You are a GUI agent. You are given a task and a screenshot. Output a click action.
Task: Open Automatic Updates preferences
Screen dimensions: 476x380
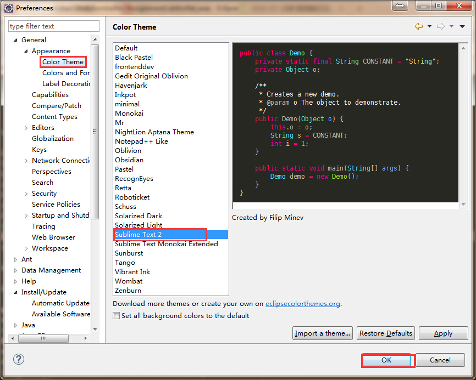(60, 303)
